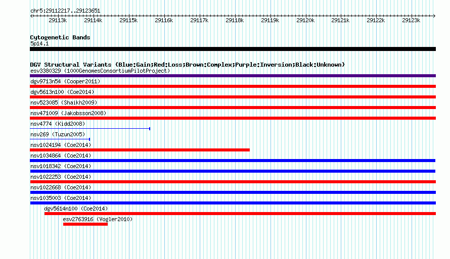Click the nsv1022253 (Coe2014) label
450x259 pixels.
click(x=61, y=177)
